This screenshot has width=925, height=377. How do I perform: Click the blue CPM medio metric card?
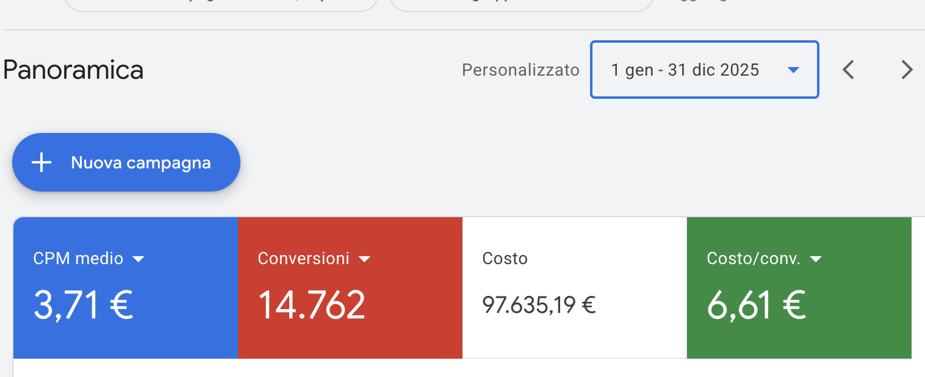pyautogui.click(x=125, y=287)
